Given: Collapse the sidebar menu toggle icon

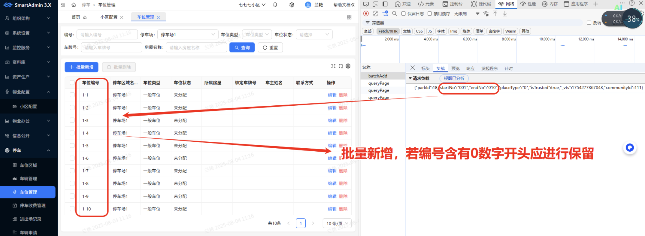Looking at the screenshot, I should [x=63, y=5].
